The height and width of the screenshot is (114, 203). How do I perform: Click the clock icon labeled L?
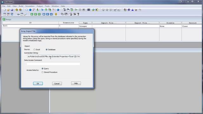coord(103,10)
